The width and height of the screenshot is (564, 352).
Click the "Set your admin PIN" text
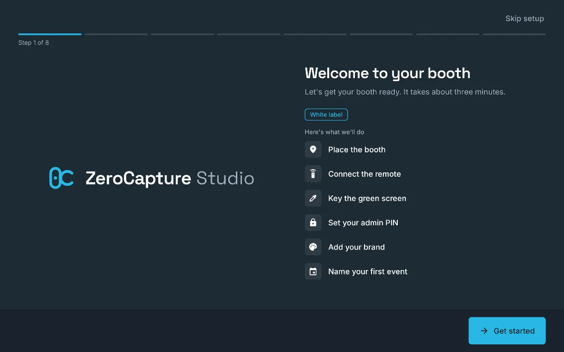tap(363, 223)
